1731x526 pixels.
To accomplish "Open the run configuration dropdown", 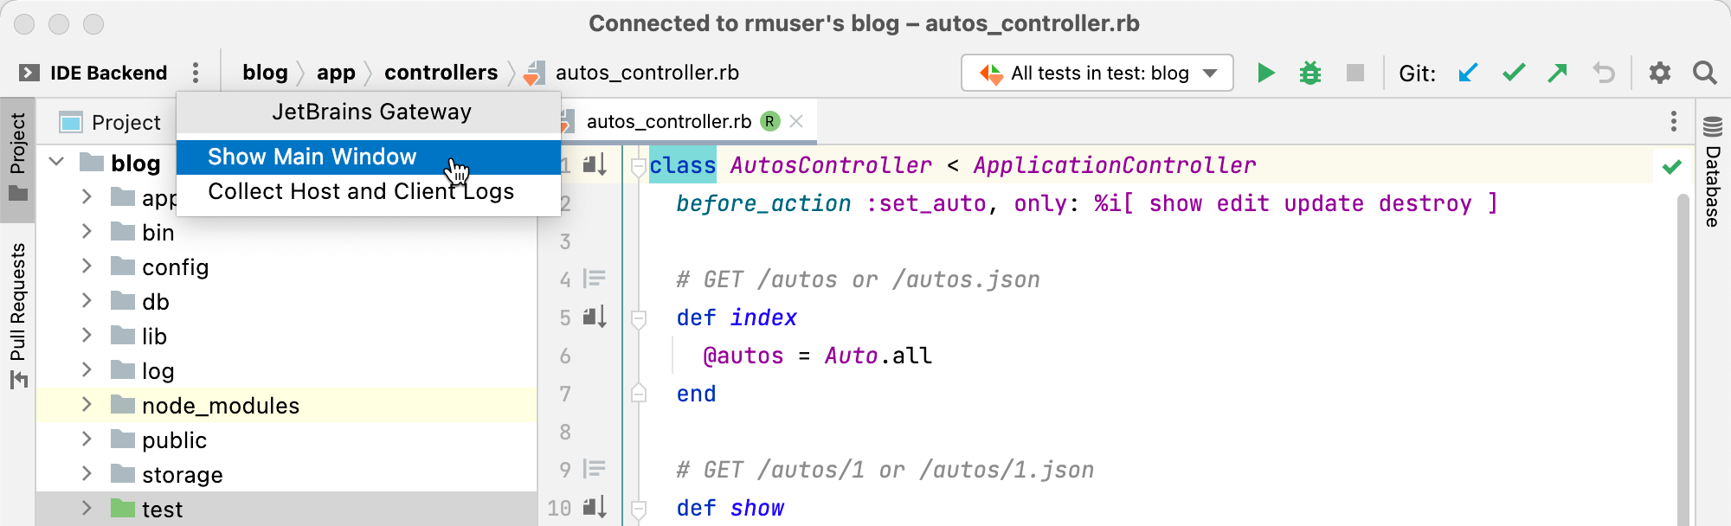I will (1097, 73).
